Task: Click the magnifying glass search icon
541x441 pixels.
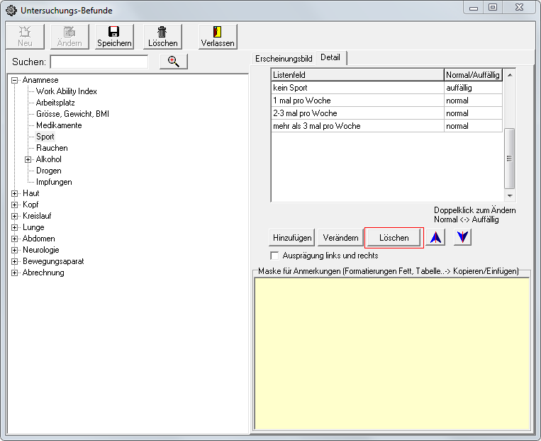Action: pyautogui.click(x=173, y=62)
